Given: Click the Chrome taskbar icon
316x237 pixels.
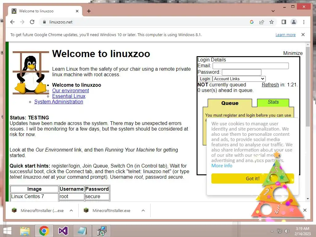Looking at the screenshot, I should click(44, 231).
